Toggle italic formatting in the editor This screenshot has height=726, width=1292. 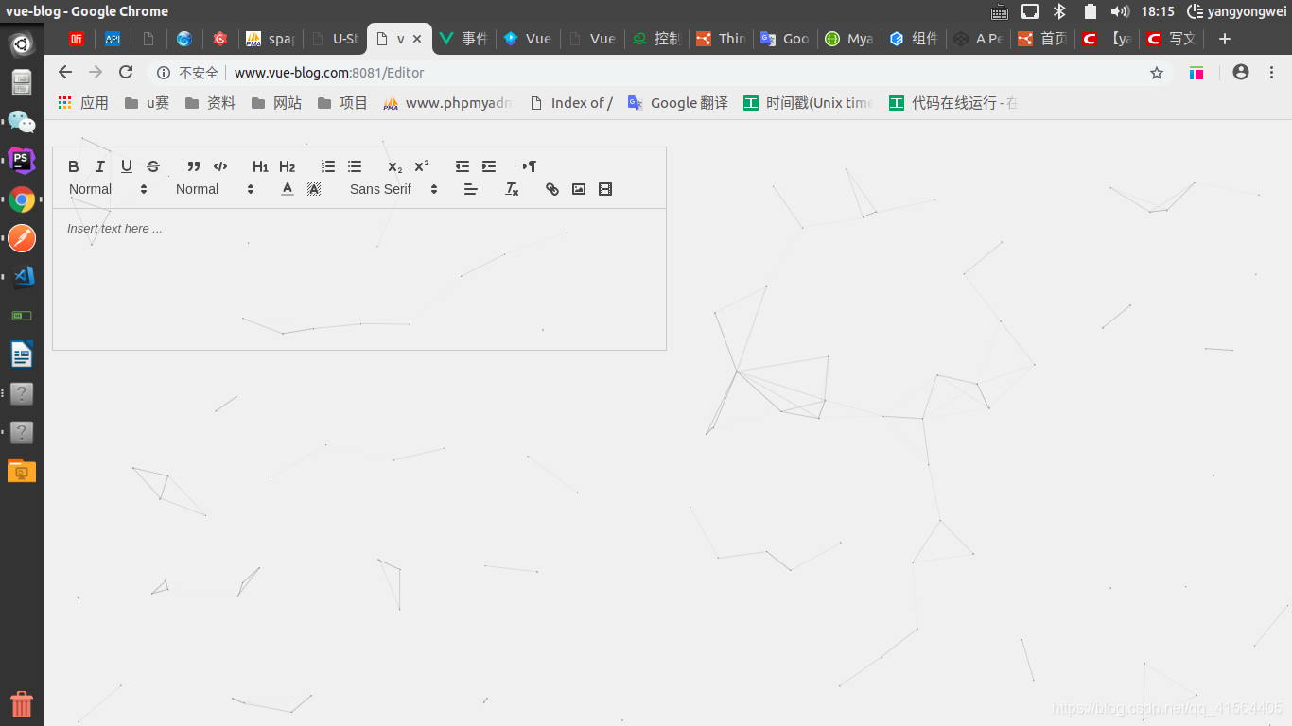point(100,166)
